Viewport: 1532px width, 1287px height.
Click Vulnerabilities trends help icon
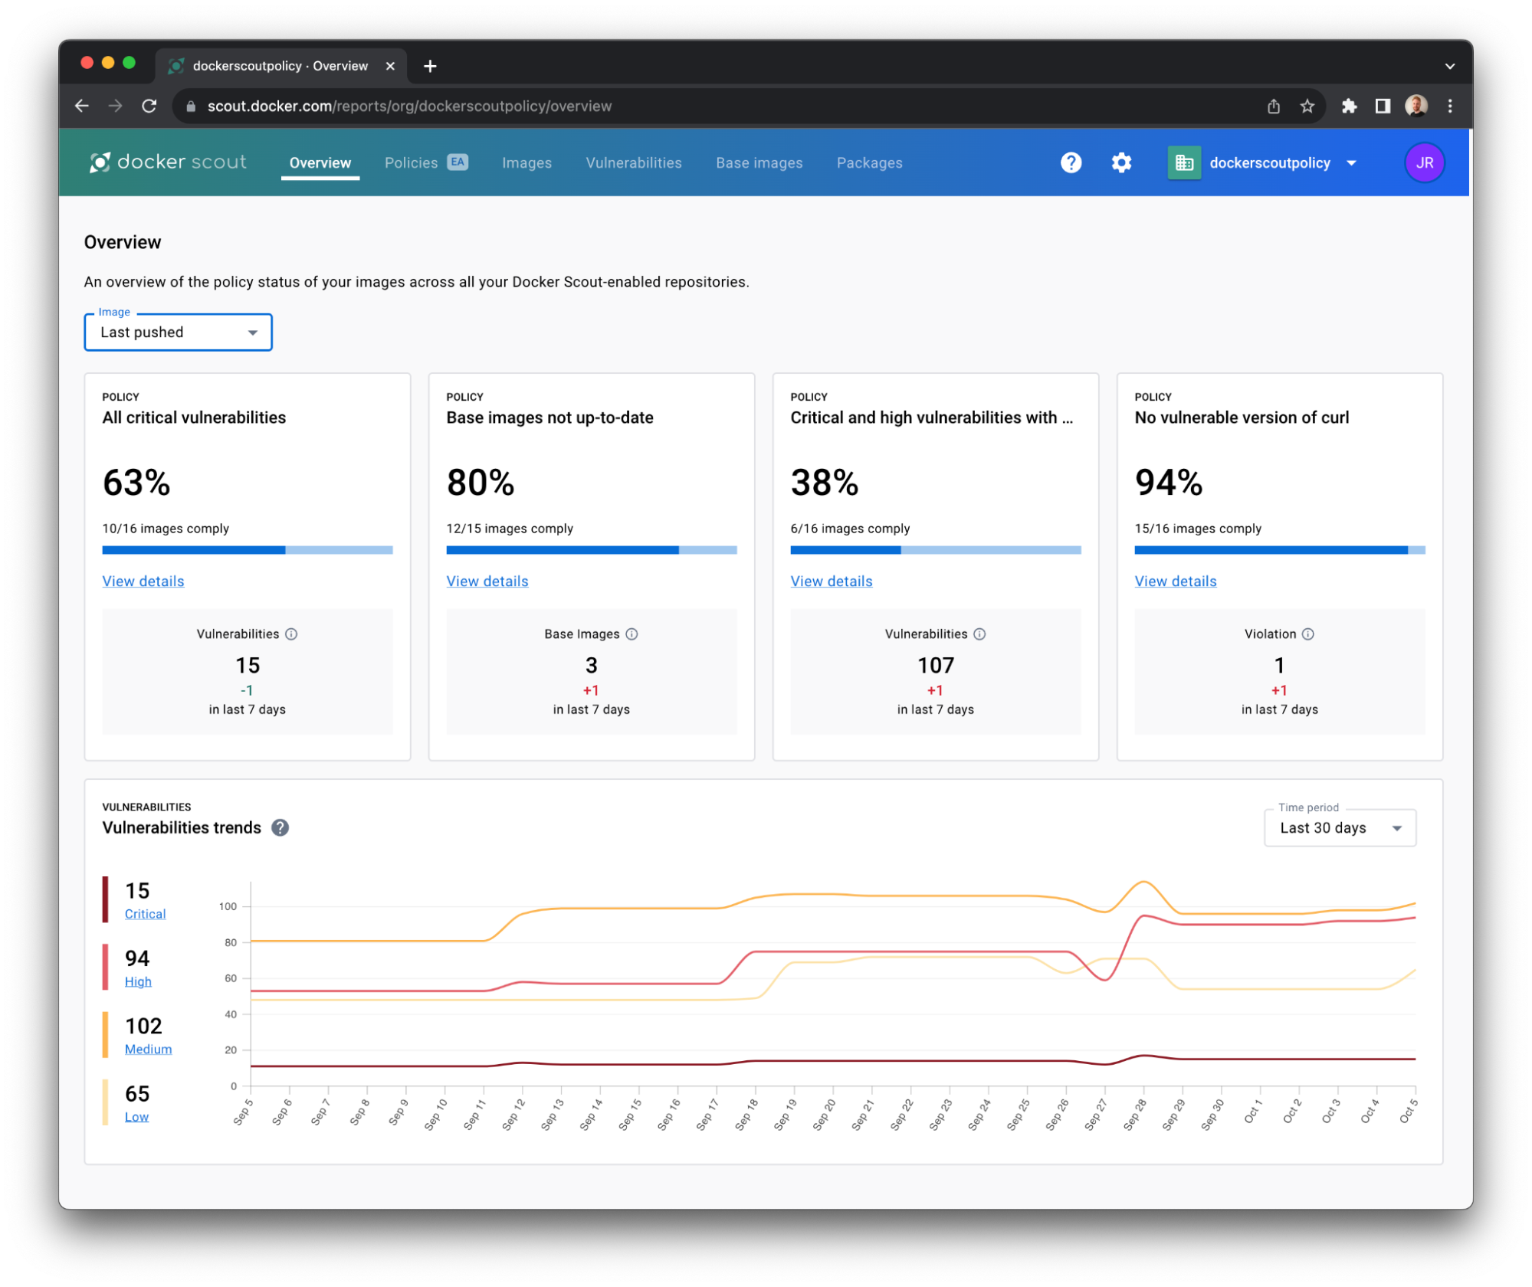[x=280, y=828]
